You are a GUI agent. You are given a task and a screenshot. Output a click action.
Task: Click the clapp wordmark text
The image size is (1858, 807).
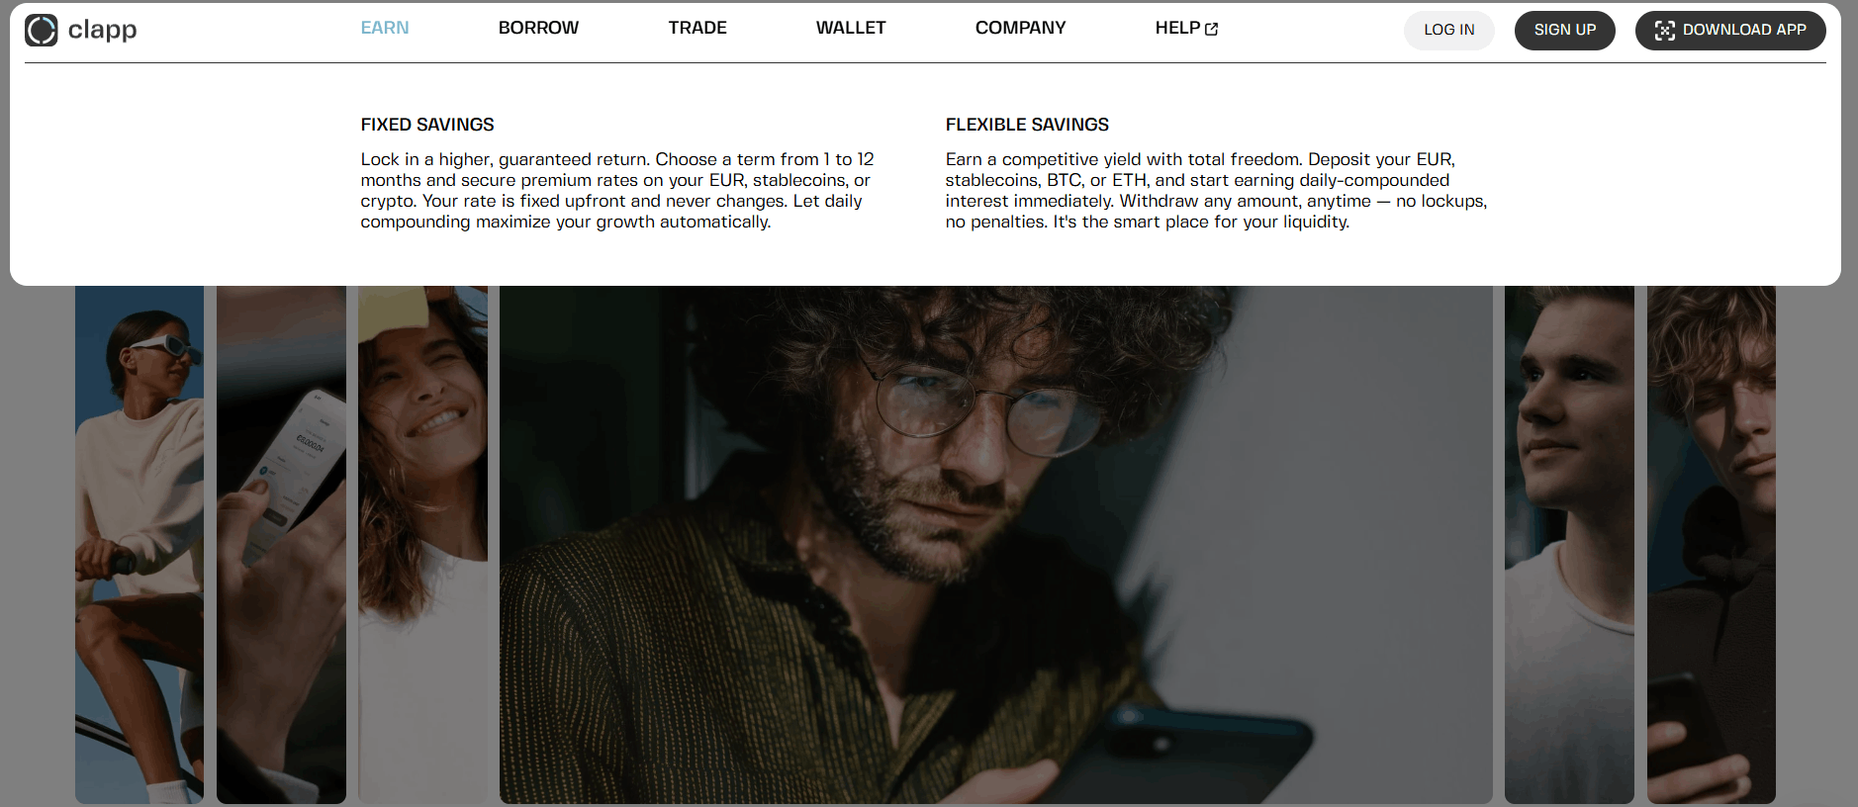(x=102, y=31)
